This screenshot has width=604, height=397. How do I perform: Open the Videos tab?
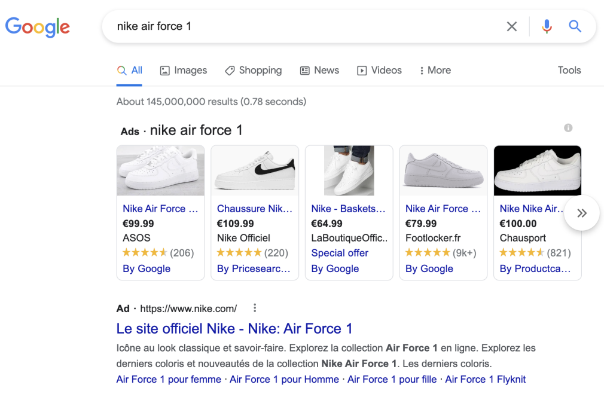tap(379, 71)
